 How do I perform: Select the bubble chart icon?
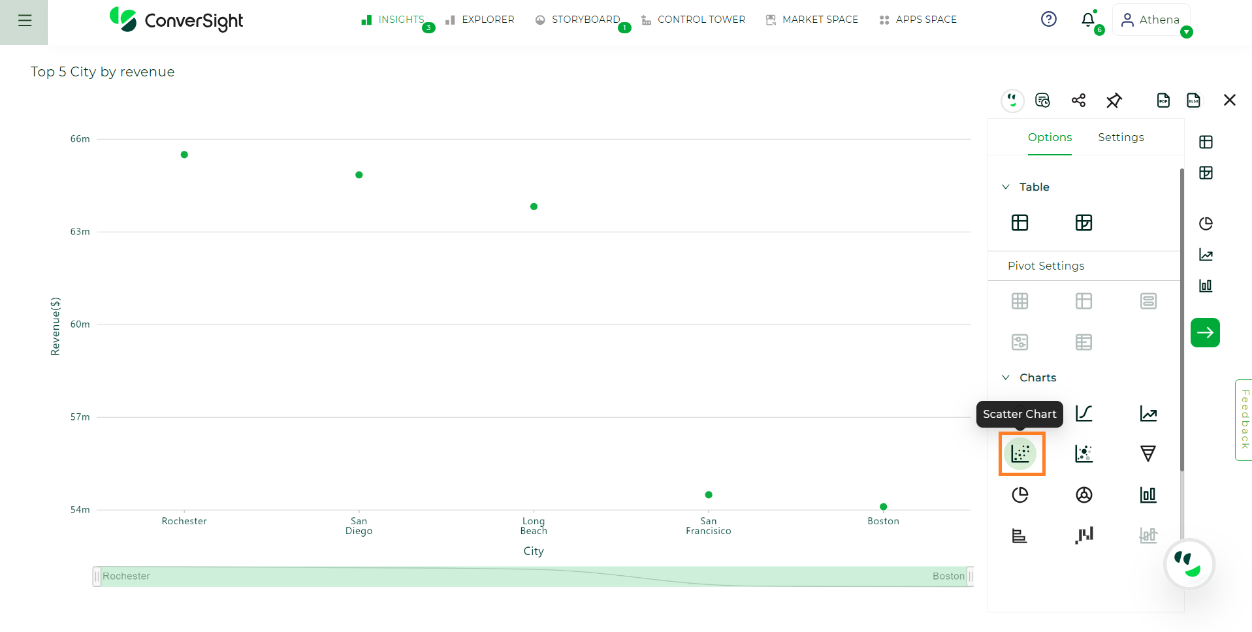tap(1083, 454)
